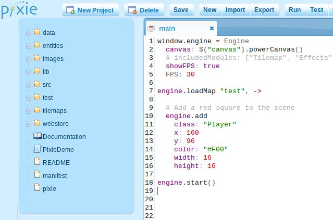333x220 pixels.
Task: Expand the src folder
Action: (29, 85)
